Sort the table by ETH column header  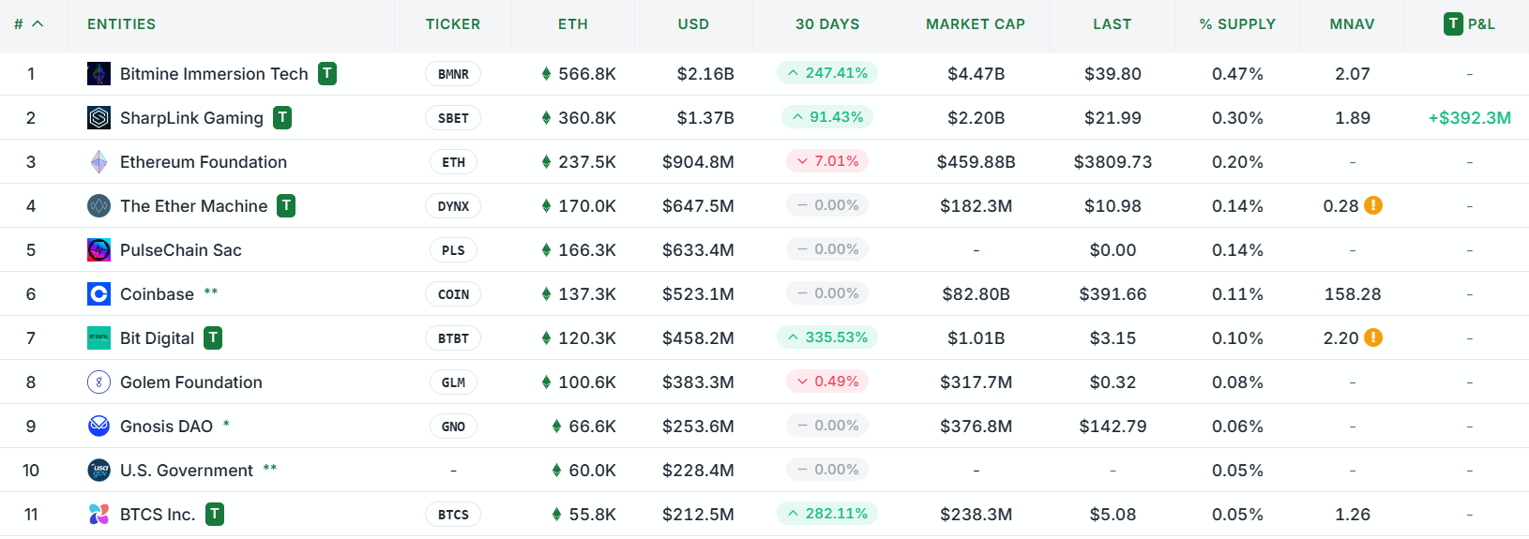(x=572, y=24)
